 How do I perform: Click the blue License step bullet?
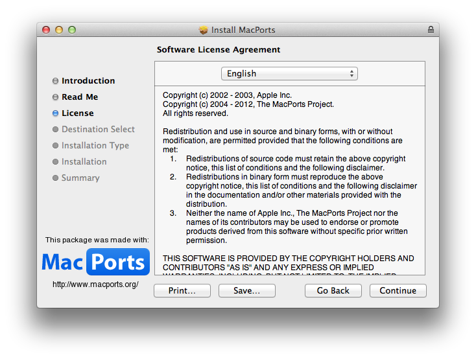(x=55, y=113)
